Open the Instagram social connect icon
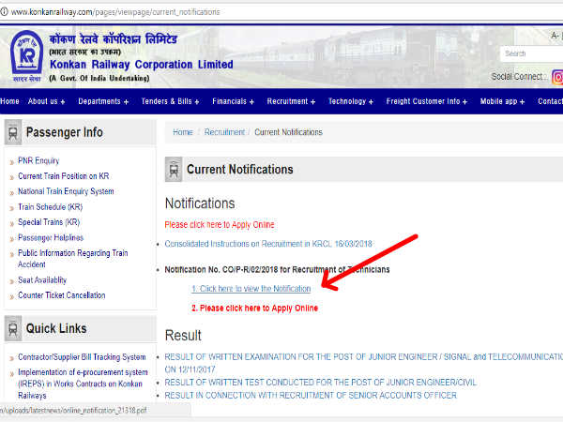Viewport: 563px width, 422px height. pos(557,77)
